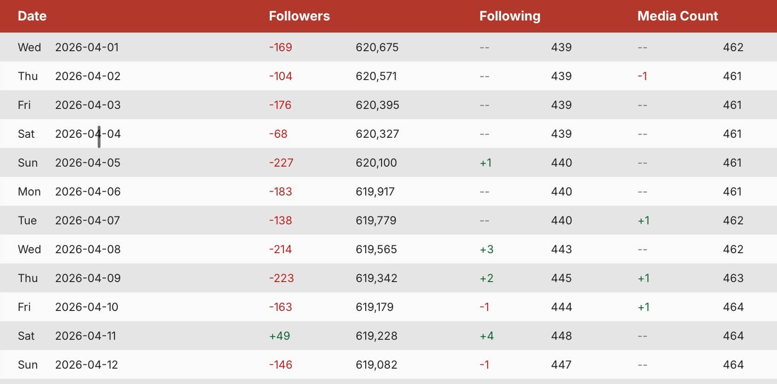Screen dimensions: 777x384
Task: Select the Media Count column header
Action: tap(677, 16)
